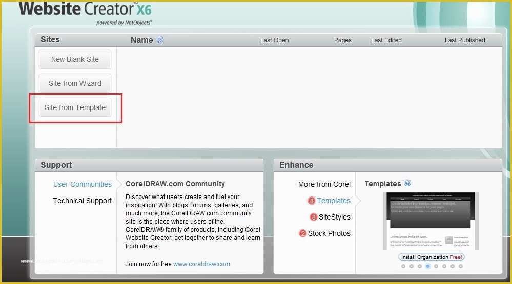Go to first template carousel dot

(403, 266)
